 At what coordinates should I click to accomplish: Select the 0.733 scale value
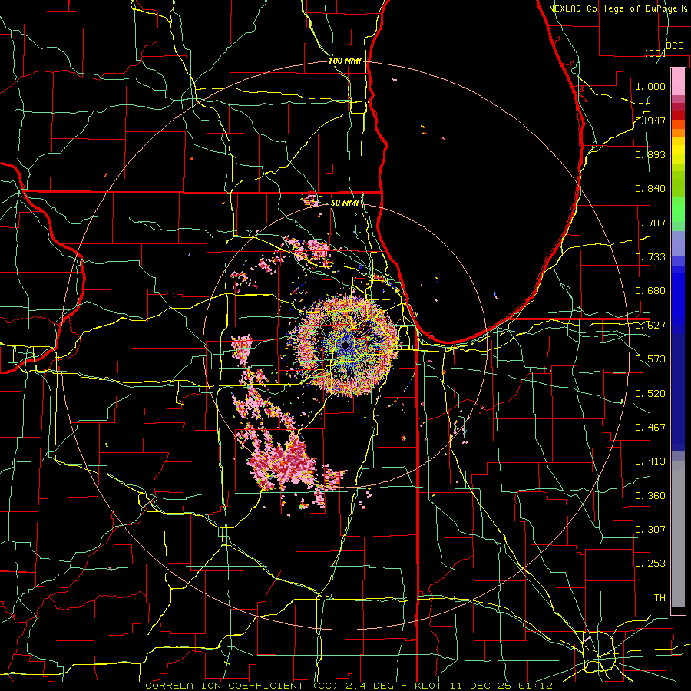coord(650,257)
